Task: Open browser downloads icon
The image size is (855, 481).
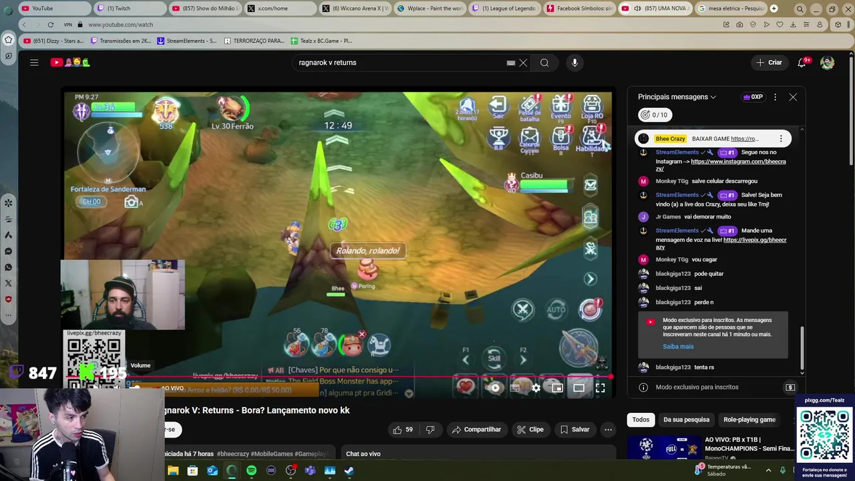Action: pos(793,25)
